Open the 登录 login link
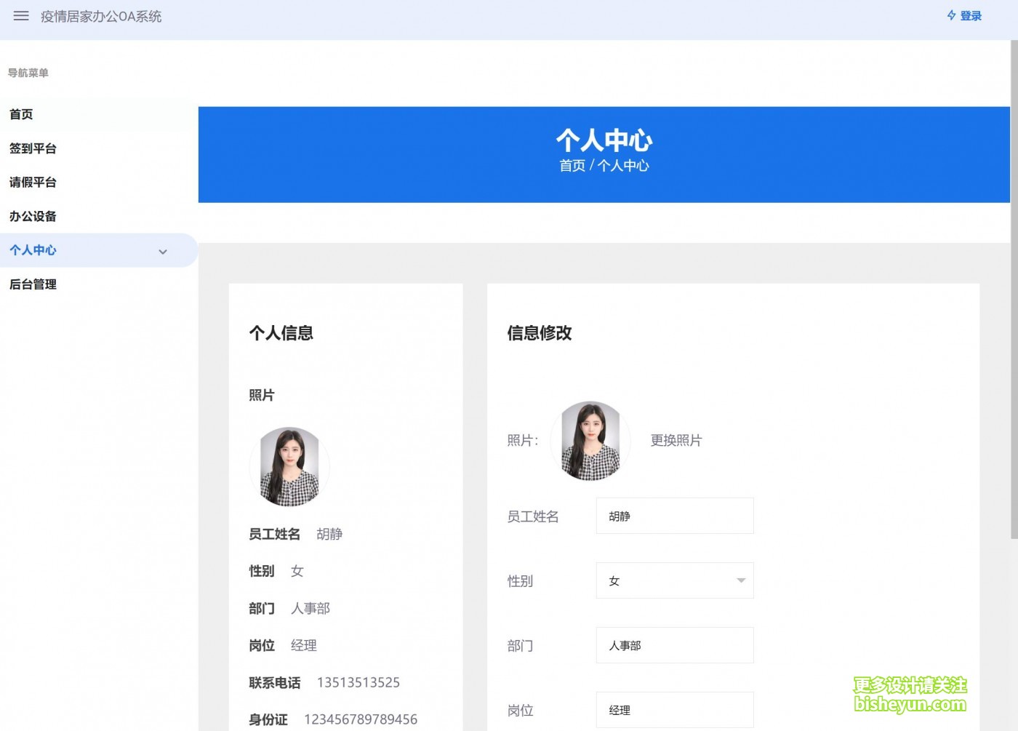Viewport: 1018px width, 731px height. pyautogui.click(x=971, y=16)
